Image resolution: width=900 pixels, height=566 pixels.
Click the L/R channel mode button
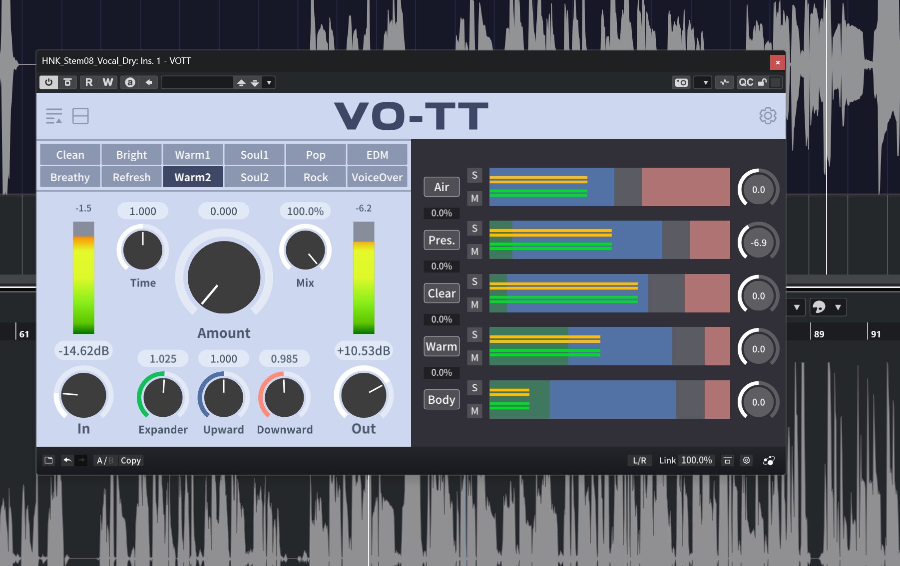(x=639, y=460)
